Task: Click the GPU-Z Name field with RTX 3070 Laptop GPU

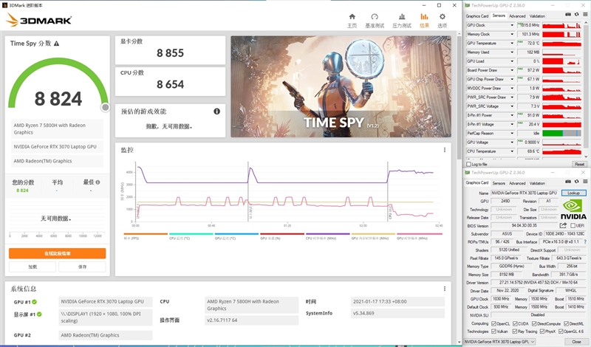Action: click(524, 193)
